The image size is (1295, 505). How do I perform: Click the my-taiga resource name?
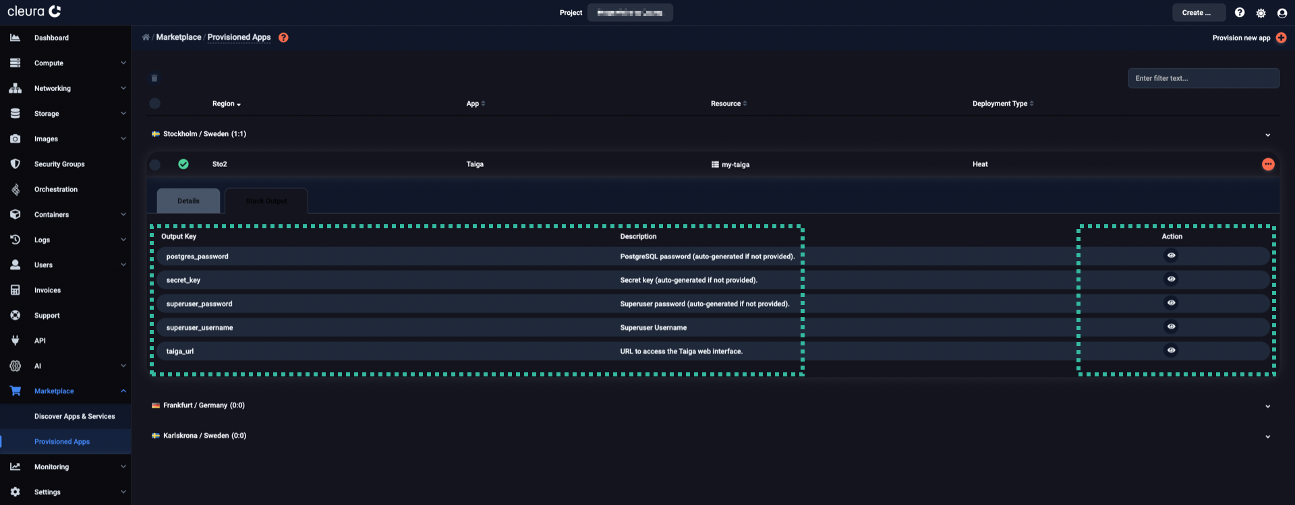[x=735, y=164]
